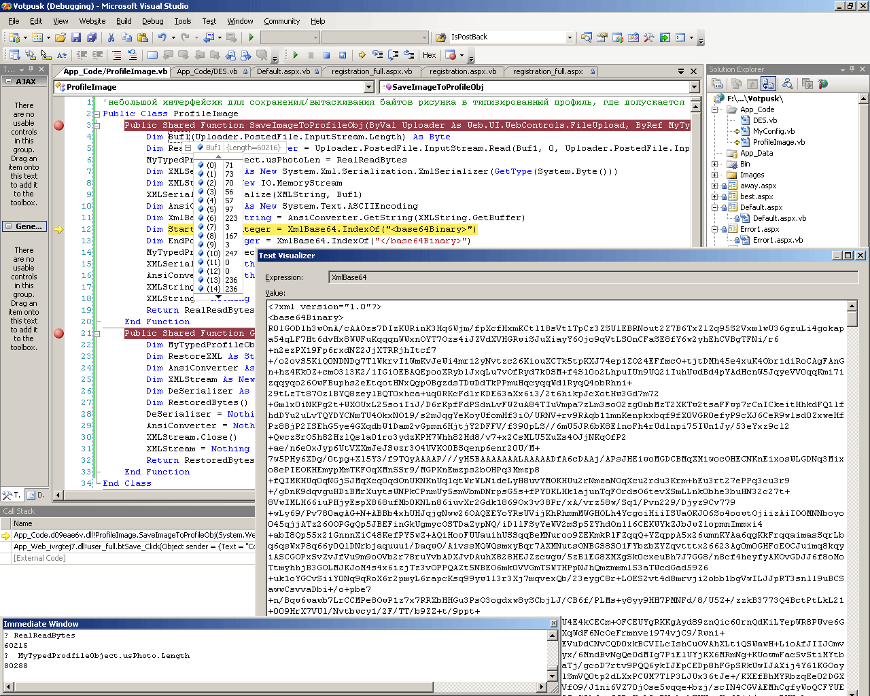870x696 pixels.
Task: Click the Add New Item icon
Action: pyautogui.click(x=37, y=37)
